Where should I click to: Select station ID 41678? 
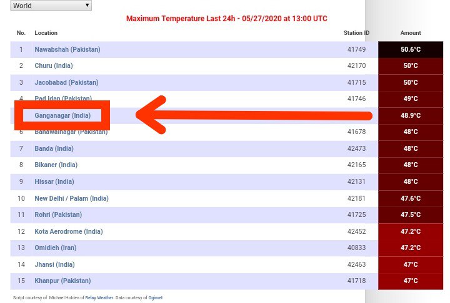[356, 132]
